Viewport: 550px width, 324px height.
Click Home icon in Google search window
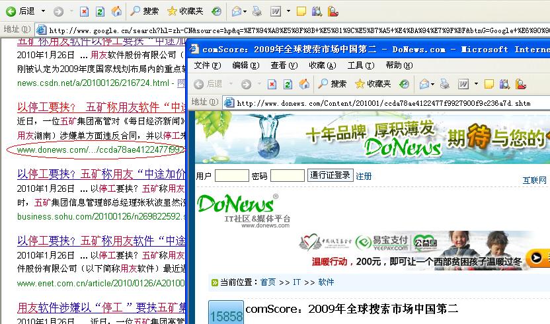pos(116,12)
